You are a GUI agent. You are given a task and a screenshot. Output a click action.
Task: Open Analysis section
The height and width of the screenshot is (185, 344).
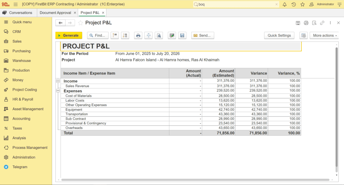(26, 138)
